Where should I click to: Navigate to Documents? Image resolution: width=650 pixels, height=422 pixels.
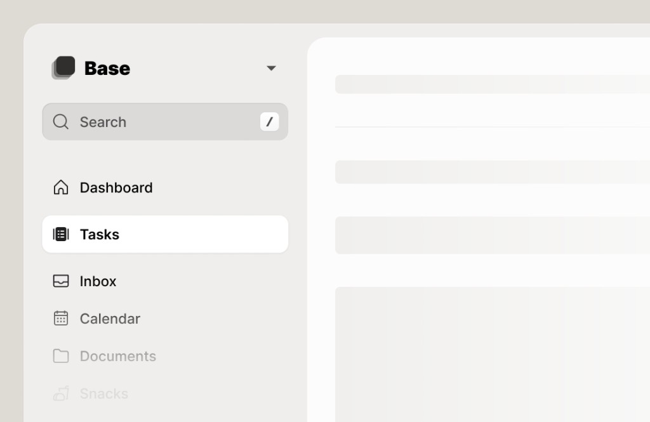click(x=117, y=356)
